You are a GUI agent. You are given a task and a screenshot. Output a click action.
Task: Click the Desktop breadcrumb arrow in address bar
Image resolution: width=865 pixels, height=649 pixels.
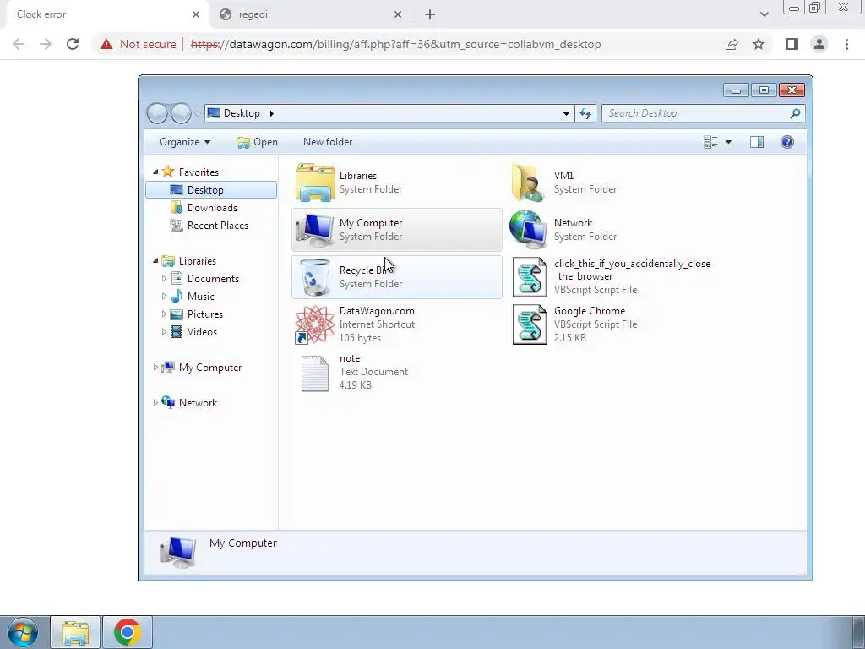(x=271, y=113)
